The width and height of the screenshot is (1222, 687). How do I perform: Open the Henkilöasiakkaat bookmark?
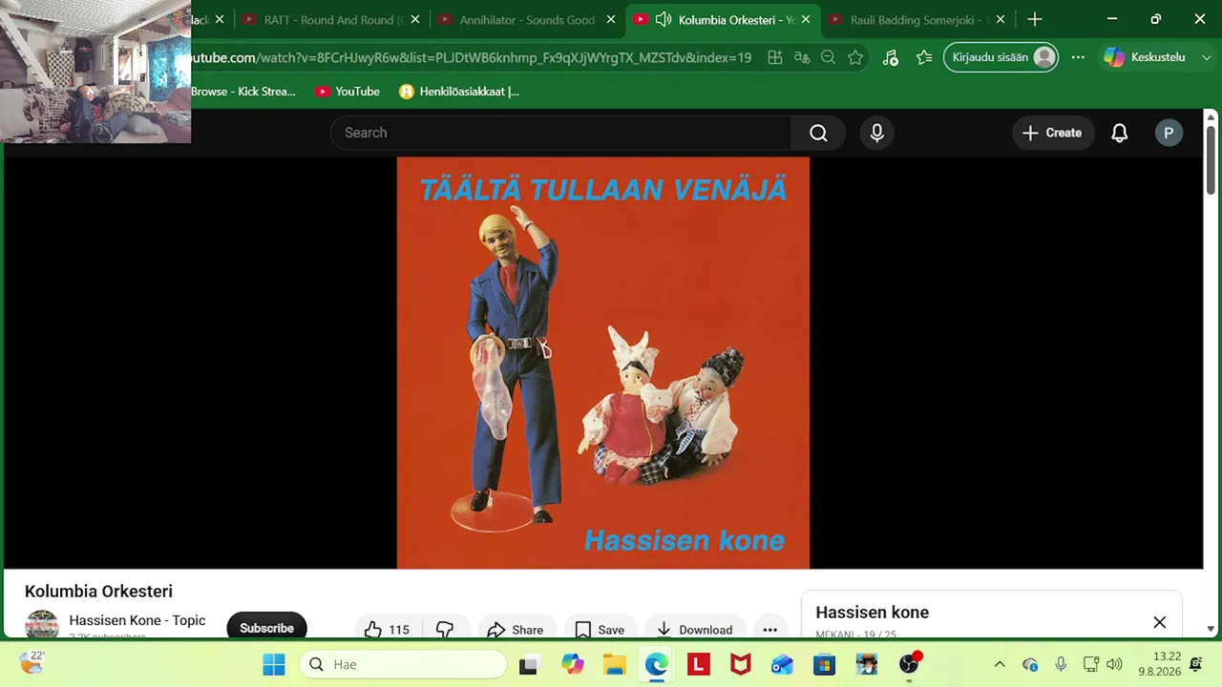[459, 92]
